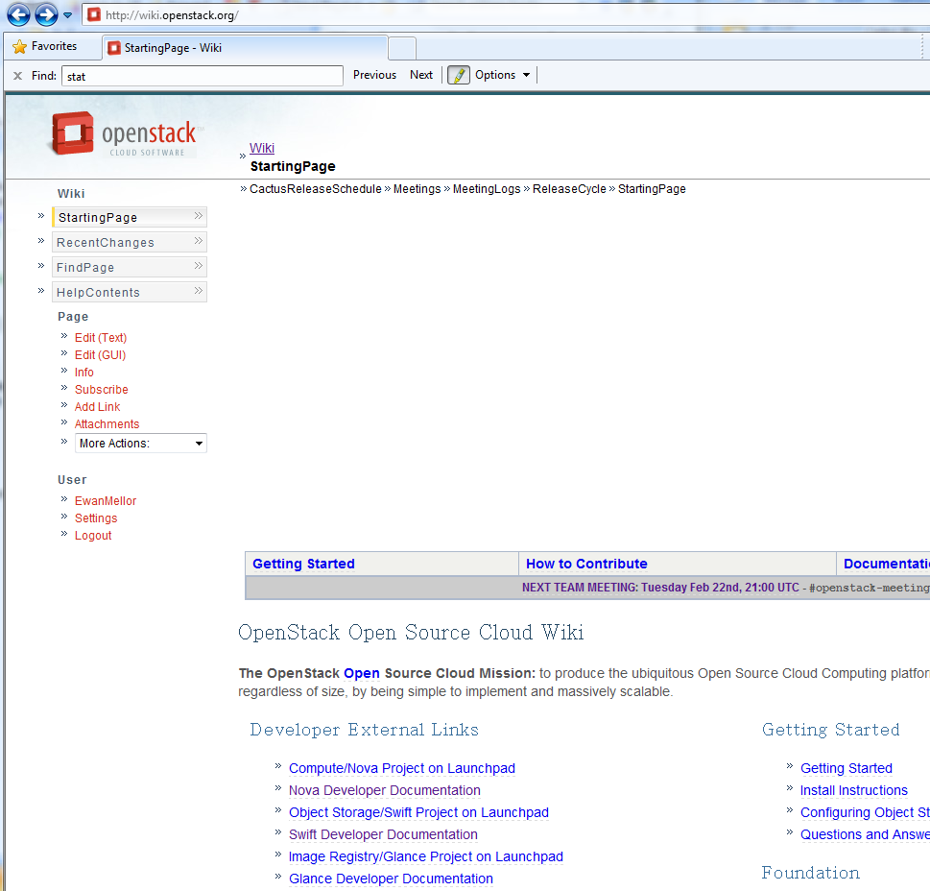930x891 pixels.
Task: Click the browser Forward arrow button
Action: [x=46, y=14]
